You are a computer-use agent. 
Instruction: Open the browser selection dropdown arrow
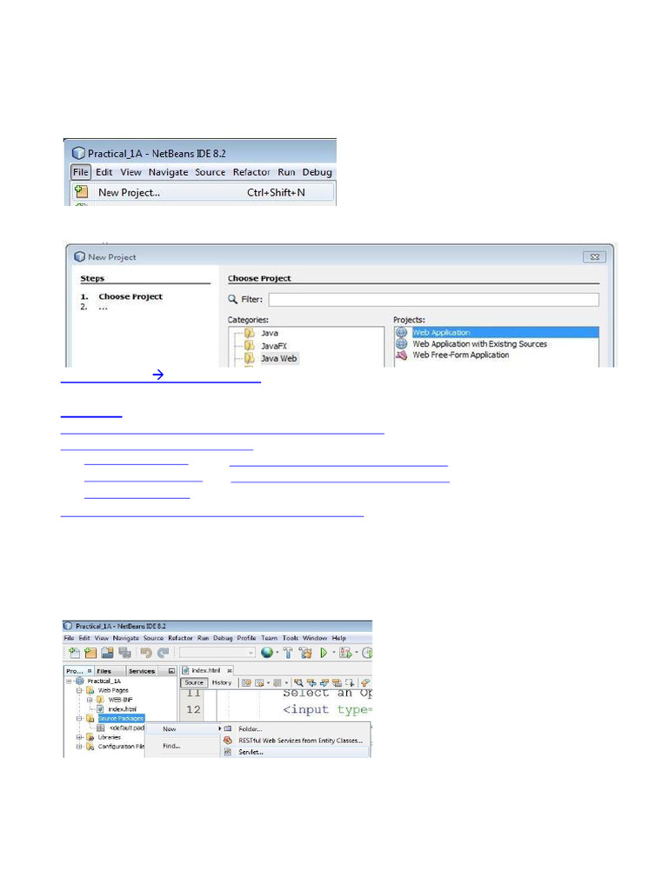[x=277, y=653]
